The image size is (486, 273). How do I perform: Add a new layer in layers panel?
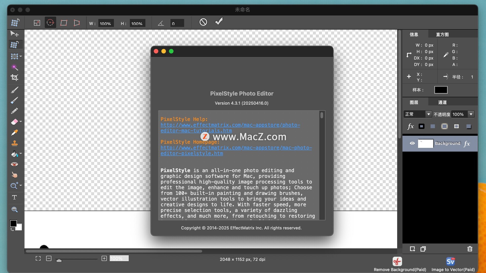pyautogui.click(x=412, y=249)
